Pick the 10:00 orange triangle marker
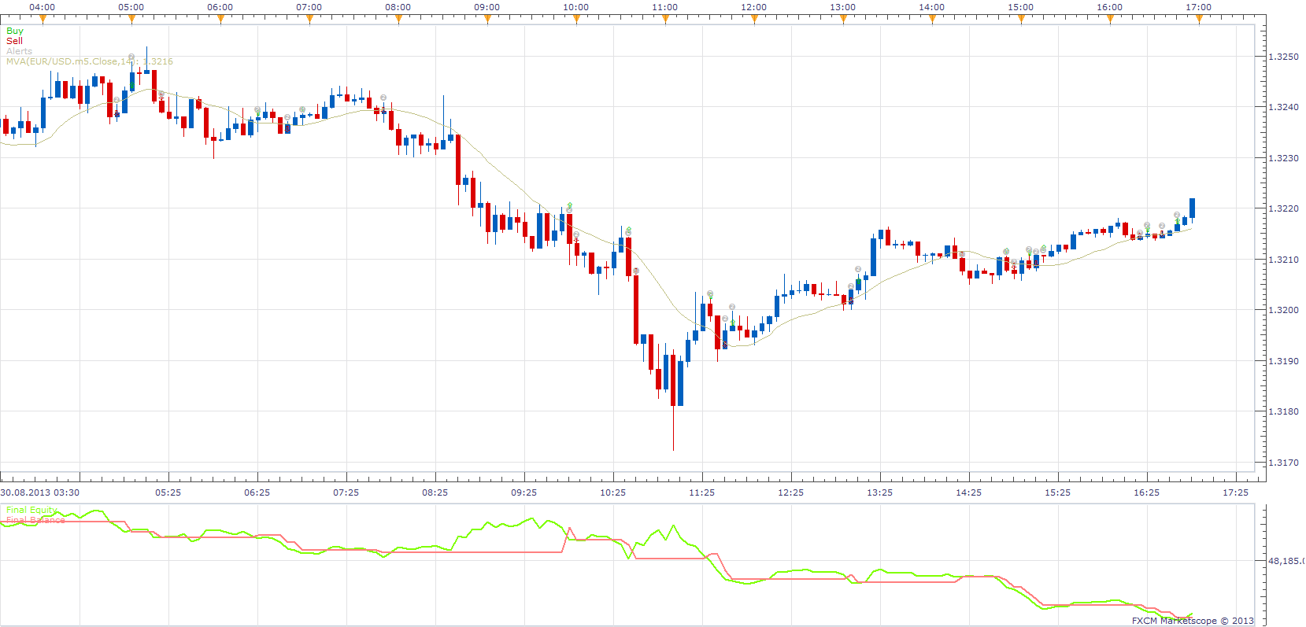This screenshot has height=627, width=1306. pos(576,20)
